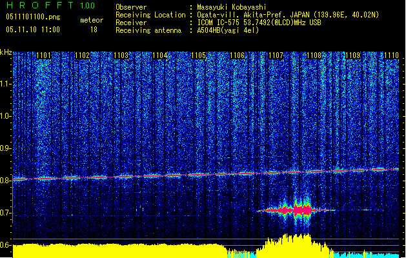Click the meteor count value 18
The image size is (406, 258).
pyautogui.click(x=94, y=29)
